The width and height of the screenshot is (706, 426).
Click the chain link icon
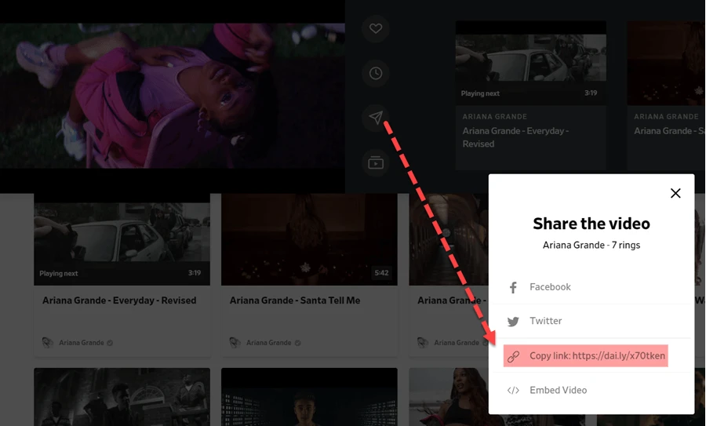pyautogui.click(x=513, y=356)
